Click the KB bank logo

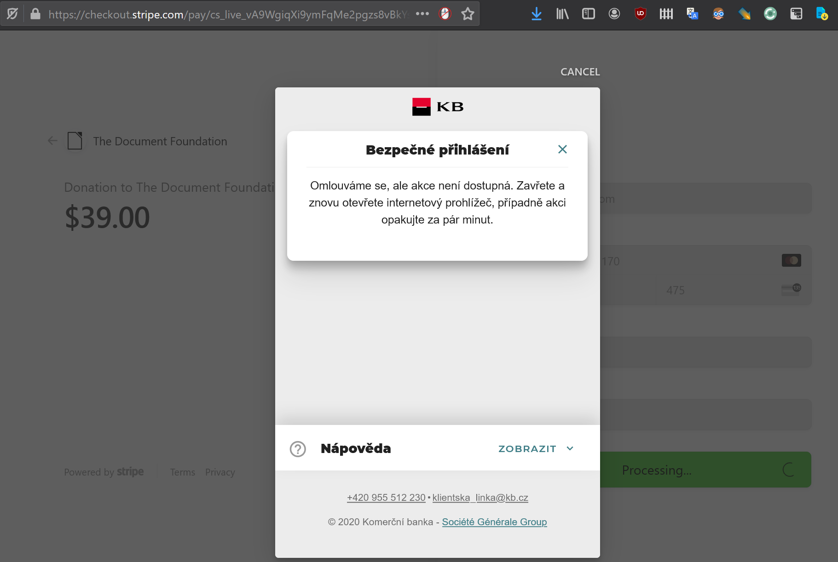[438, 107]
